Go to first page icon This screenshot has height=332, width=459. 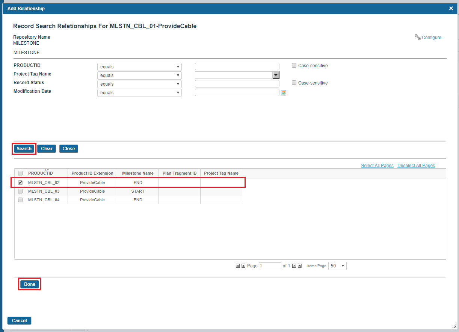[x=238, y=266]
